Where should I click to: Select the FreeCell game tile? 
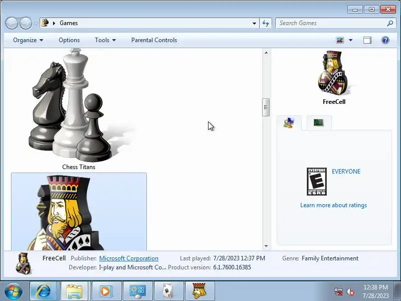click(x=79, y=212)
